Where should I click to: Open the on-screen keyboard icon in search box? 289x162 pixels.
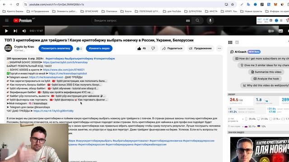(188, 21)
